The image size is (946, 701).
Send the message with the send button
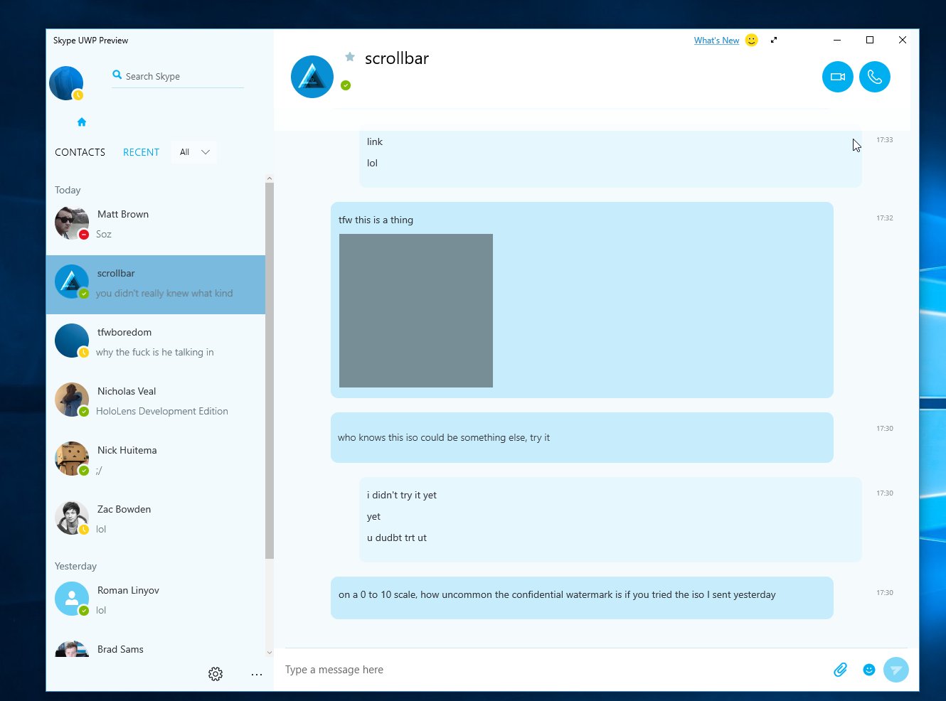pyautogui.click(x=896, y=670)
